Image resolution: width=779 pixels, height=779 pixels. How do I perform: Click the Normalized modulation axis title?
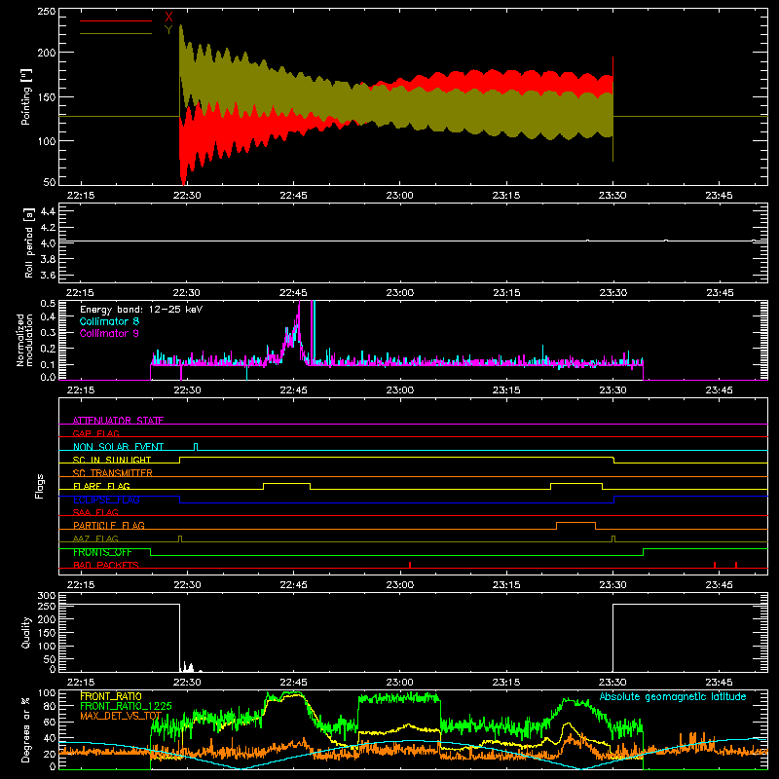pos(25,340)
